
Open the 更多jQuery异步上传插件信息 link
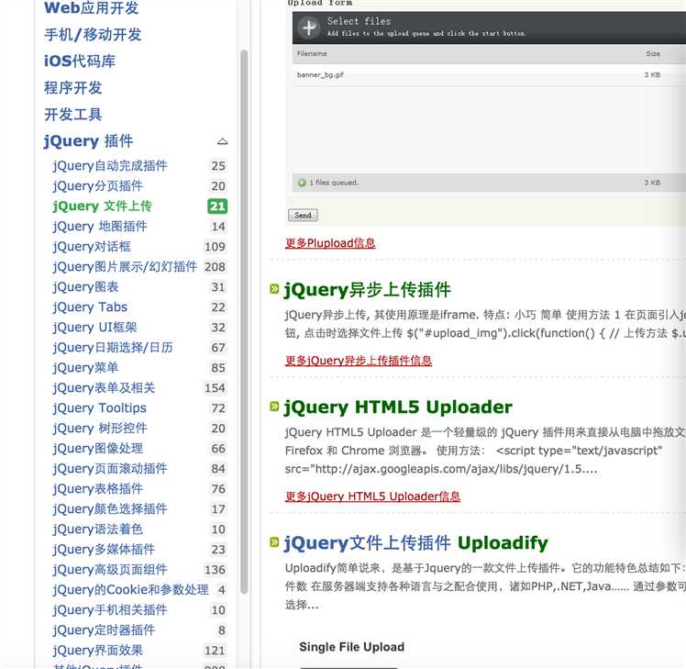359,361
